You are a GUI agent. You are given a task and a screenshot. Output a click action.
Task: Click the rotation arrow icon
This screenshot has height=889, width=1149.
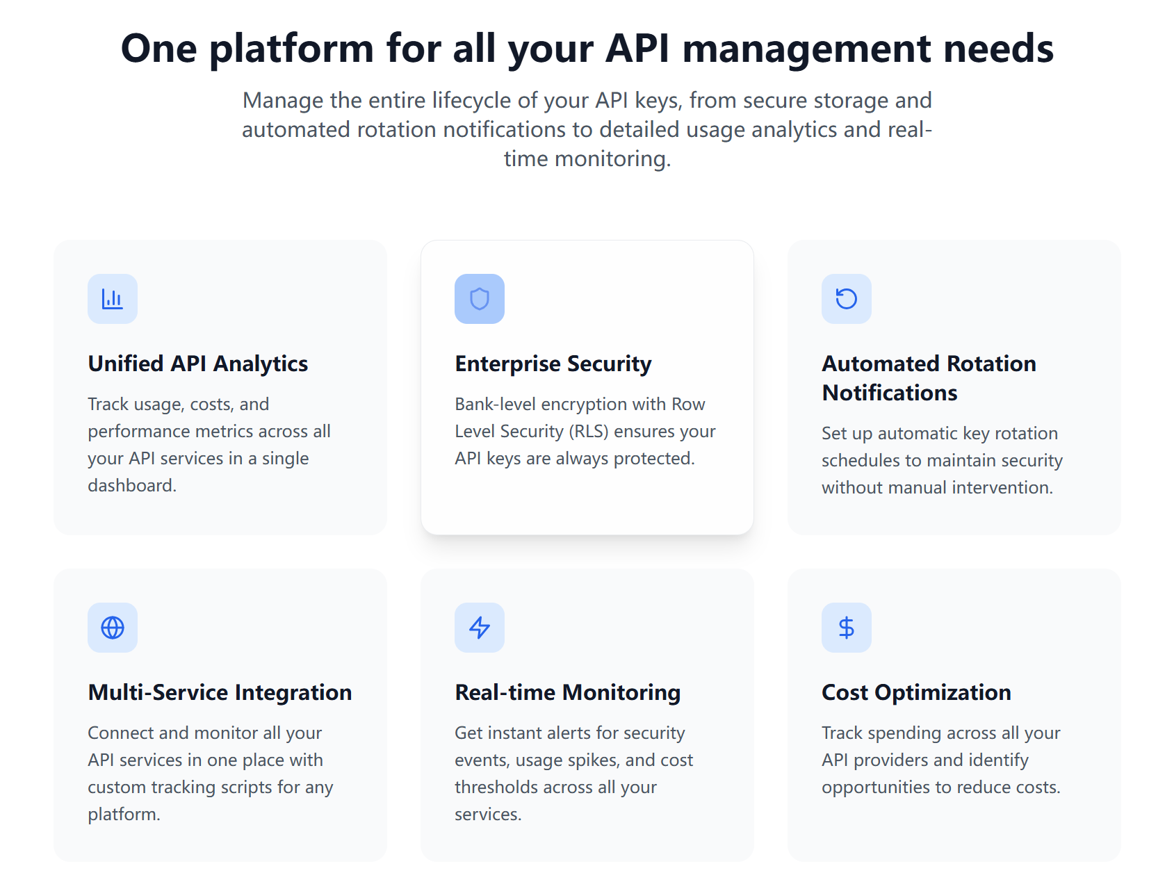847,299
